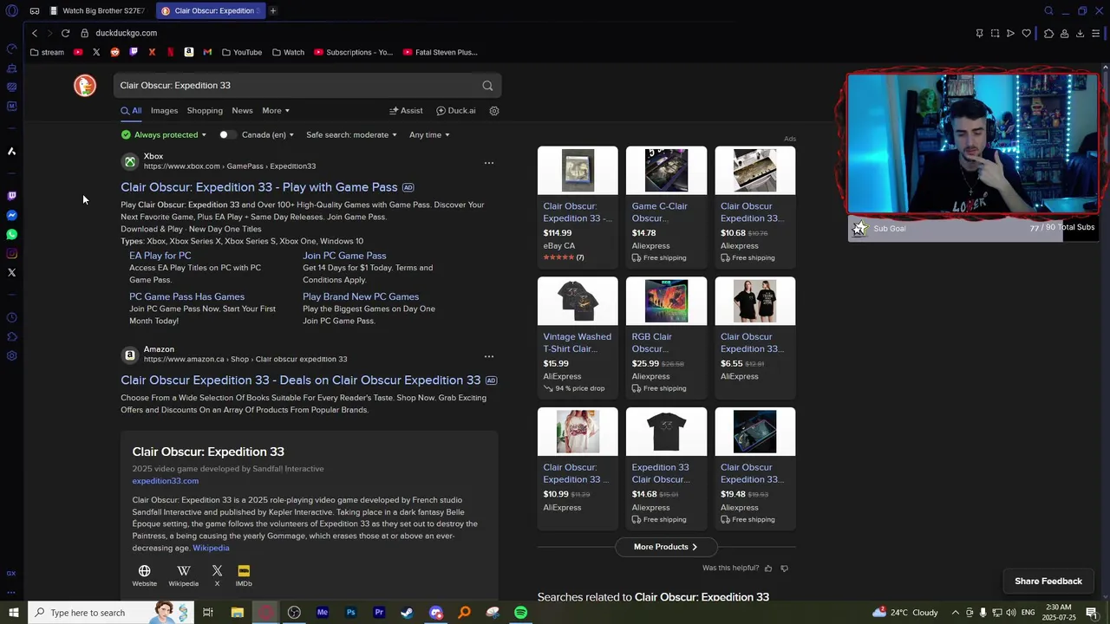Open X in the Opera sidebar
This screenshot has height=624, width=1110.
point(11,272)
